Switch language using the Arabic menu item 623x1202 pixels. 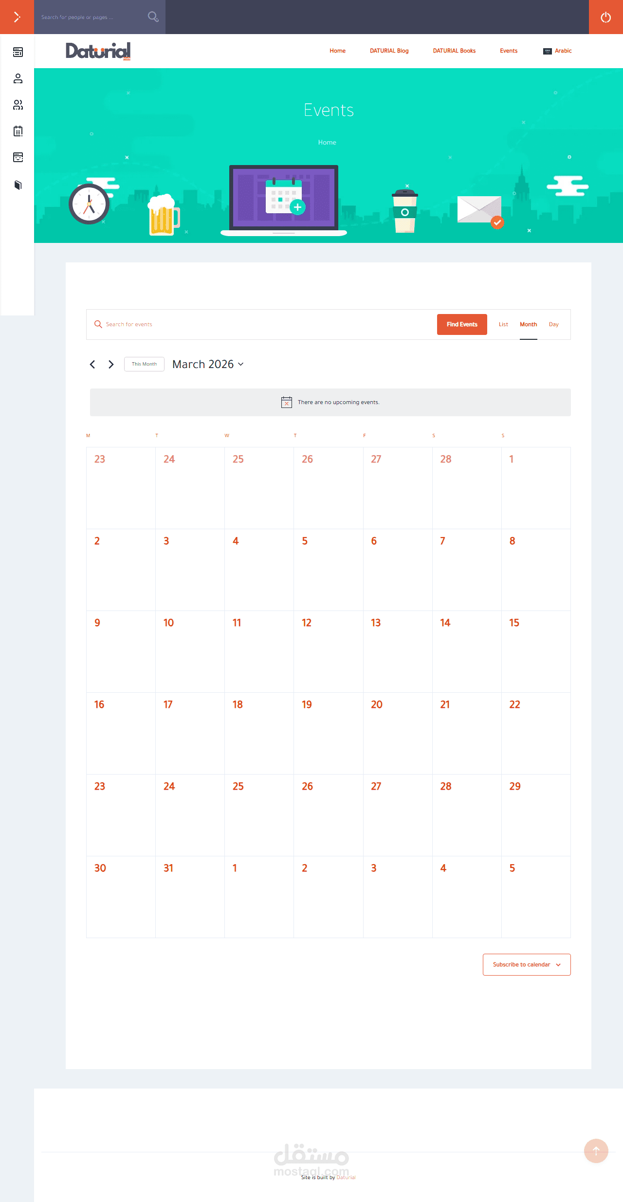pos(558,51)
